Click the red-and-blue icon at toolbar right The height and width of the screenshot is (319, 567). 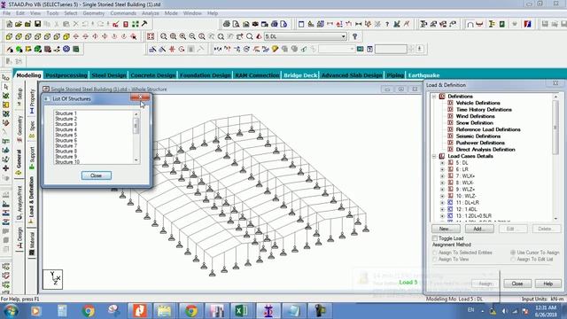[x=528, y=24]
